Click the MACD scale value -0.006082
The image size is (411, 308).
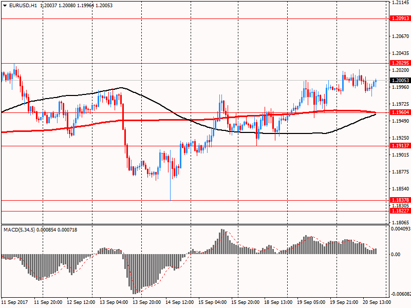(x=401, y=294)
